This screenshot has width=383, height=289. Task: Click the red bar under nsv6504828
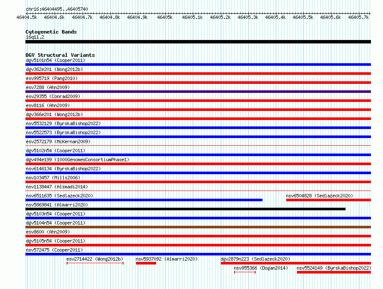click(328, 200)
